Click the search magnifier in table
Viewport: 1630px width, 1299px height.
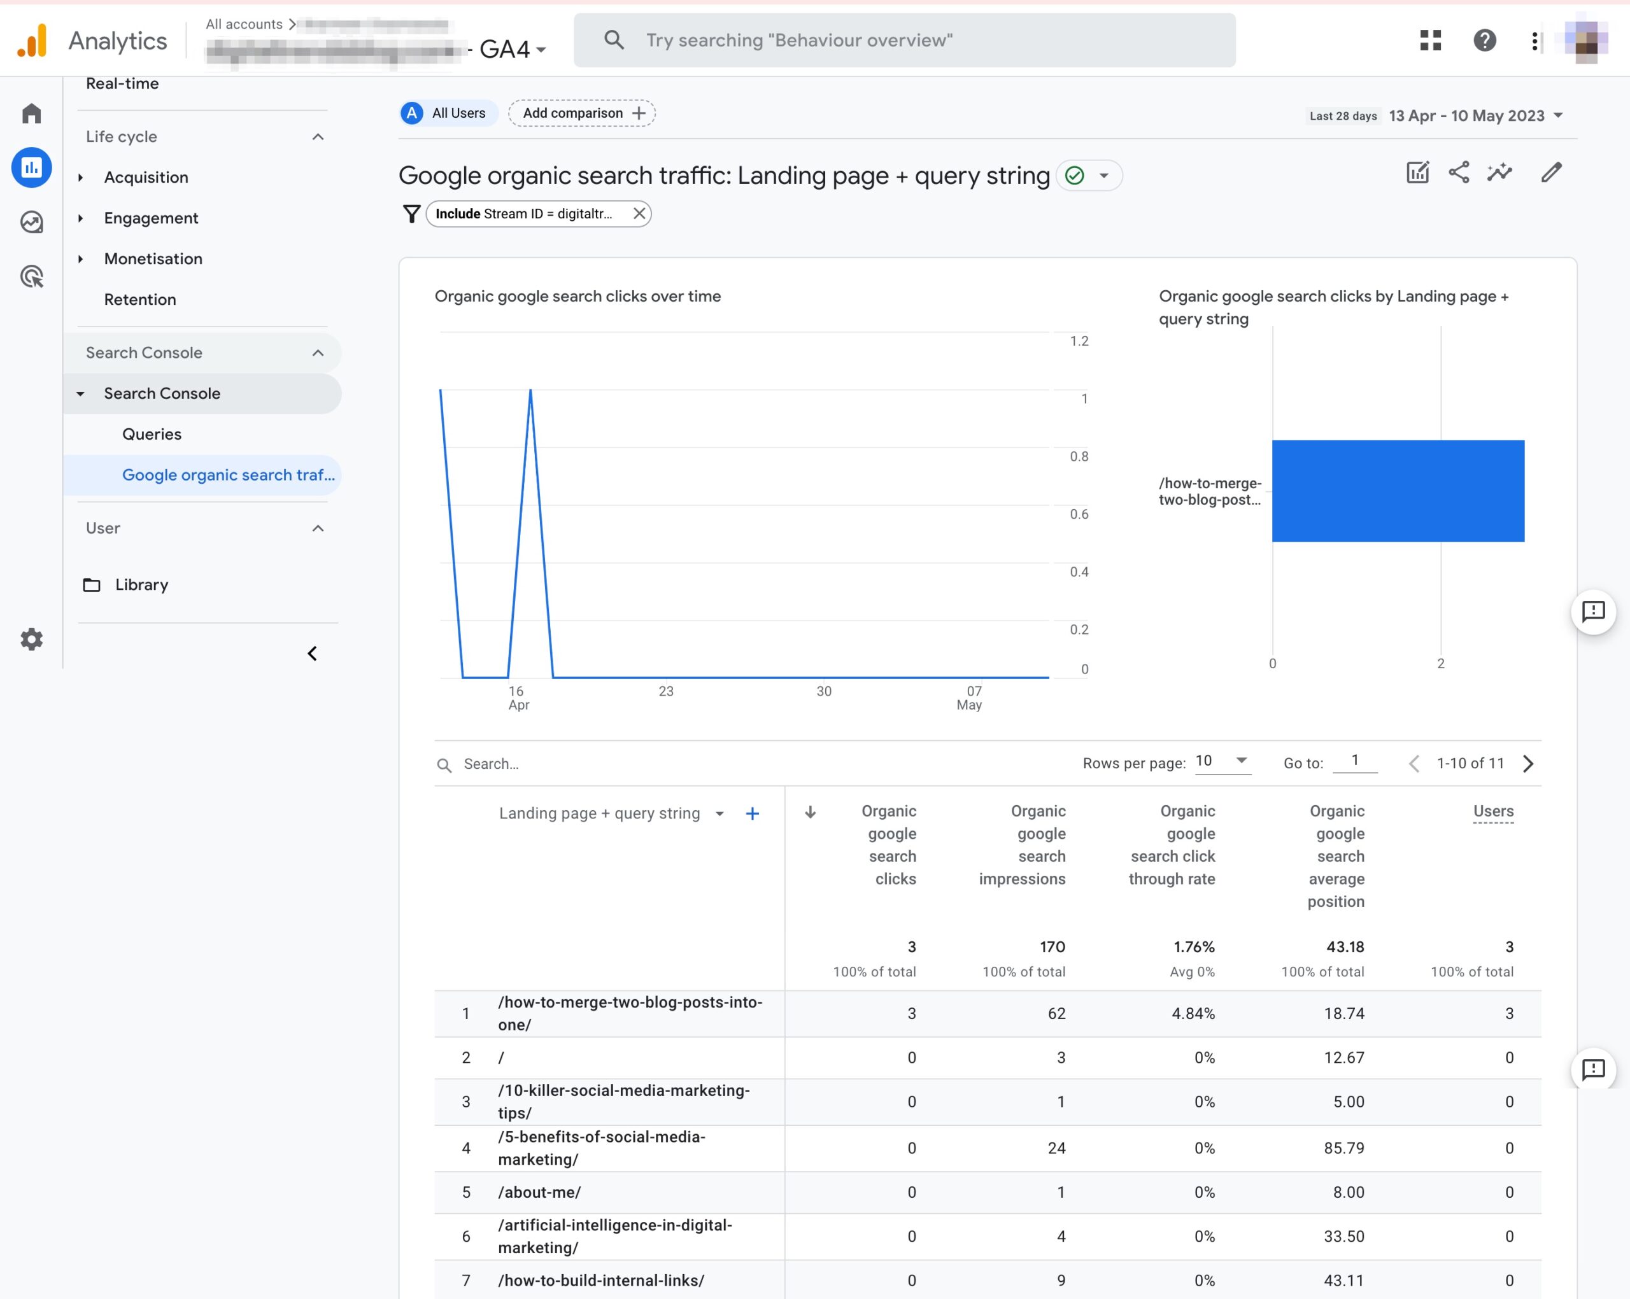(446, 764)
